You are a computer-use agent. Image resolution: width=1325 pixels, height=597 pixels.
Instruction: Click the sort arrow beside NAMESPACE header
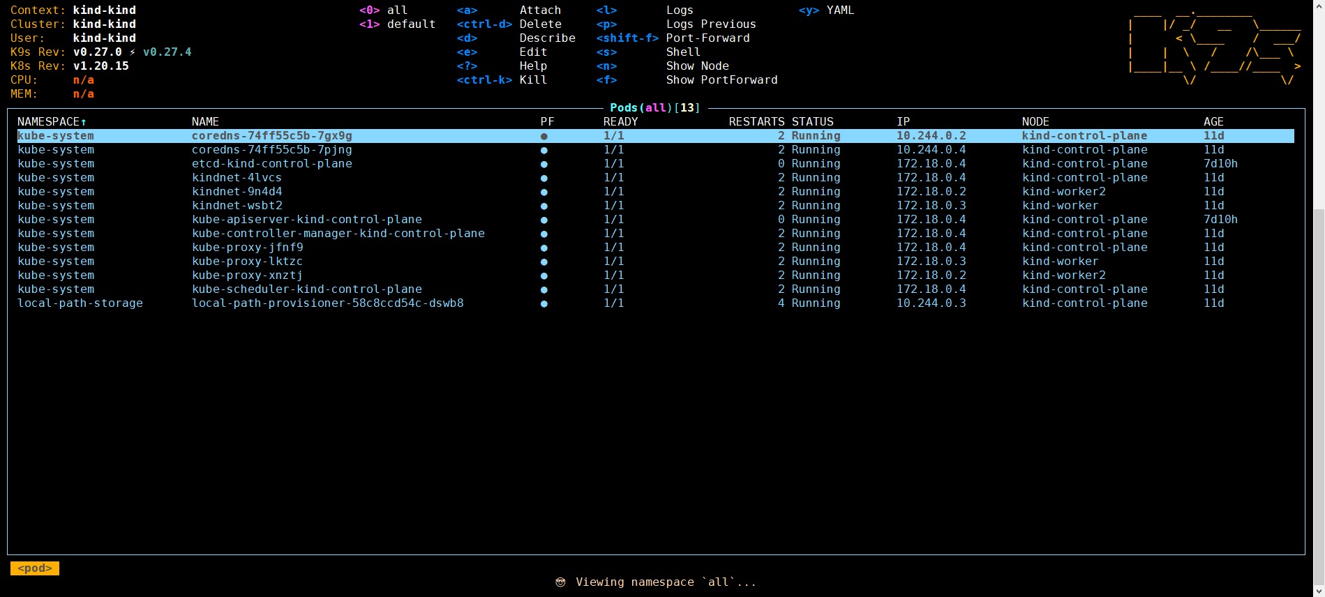click(x=84, y=122)
